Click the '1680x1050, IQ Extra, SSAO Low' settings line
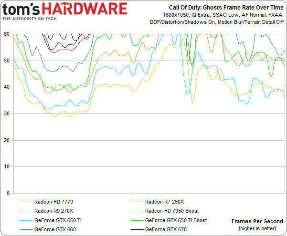The height and width of the screenshot is (236, 287). click(223, 15)
